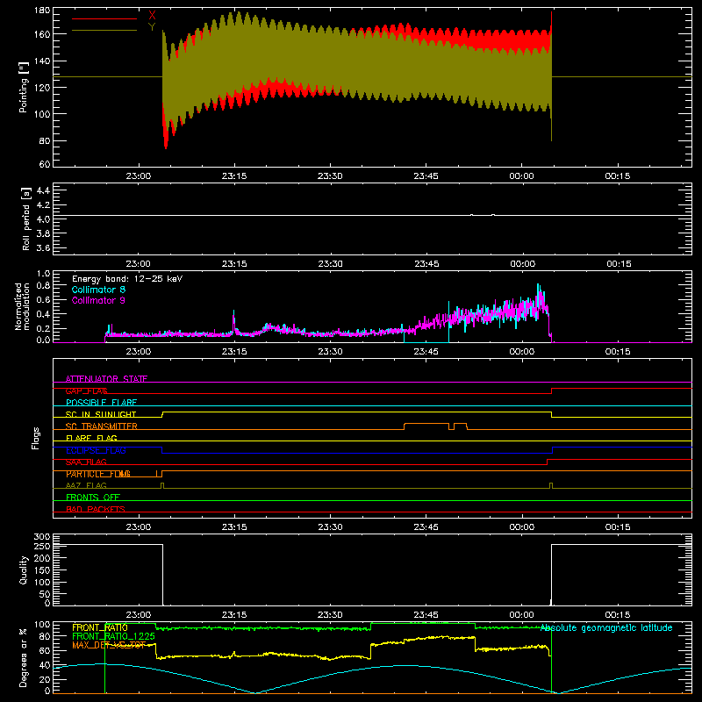Click the olive flag label below PARTICLE_FLAG
The height and width of the screenshot is (702, 702).
point(86,485)
